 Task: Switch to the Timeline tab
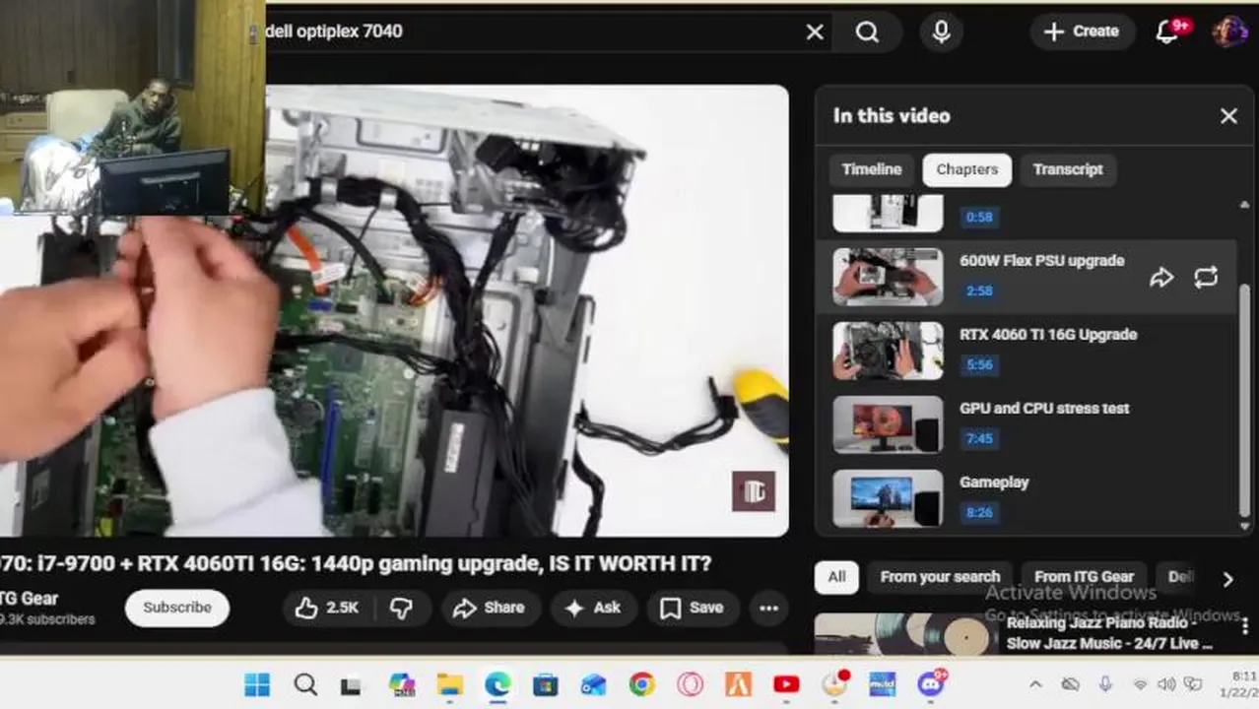coord(871,169)
